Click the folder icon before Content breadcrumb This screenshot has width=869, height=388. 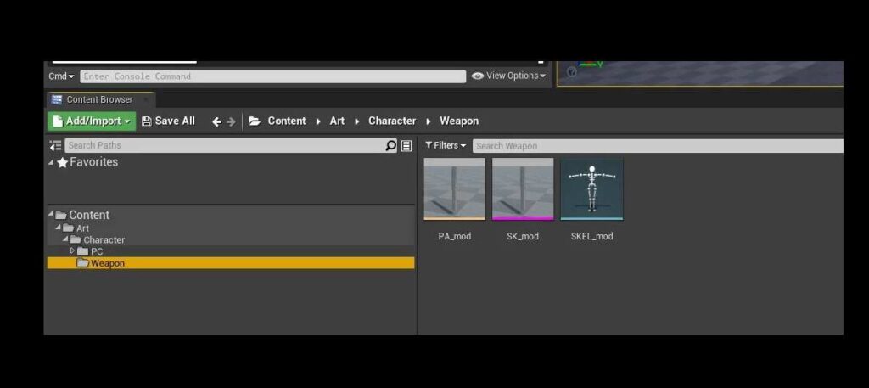(x=255, y=121)
